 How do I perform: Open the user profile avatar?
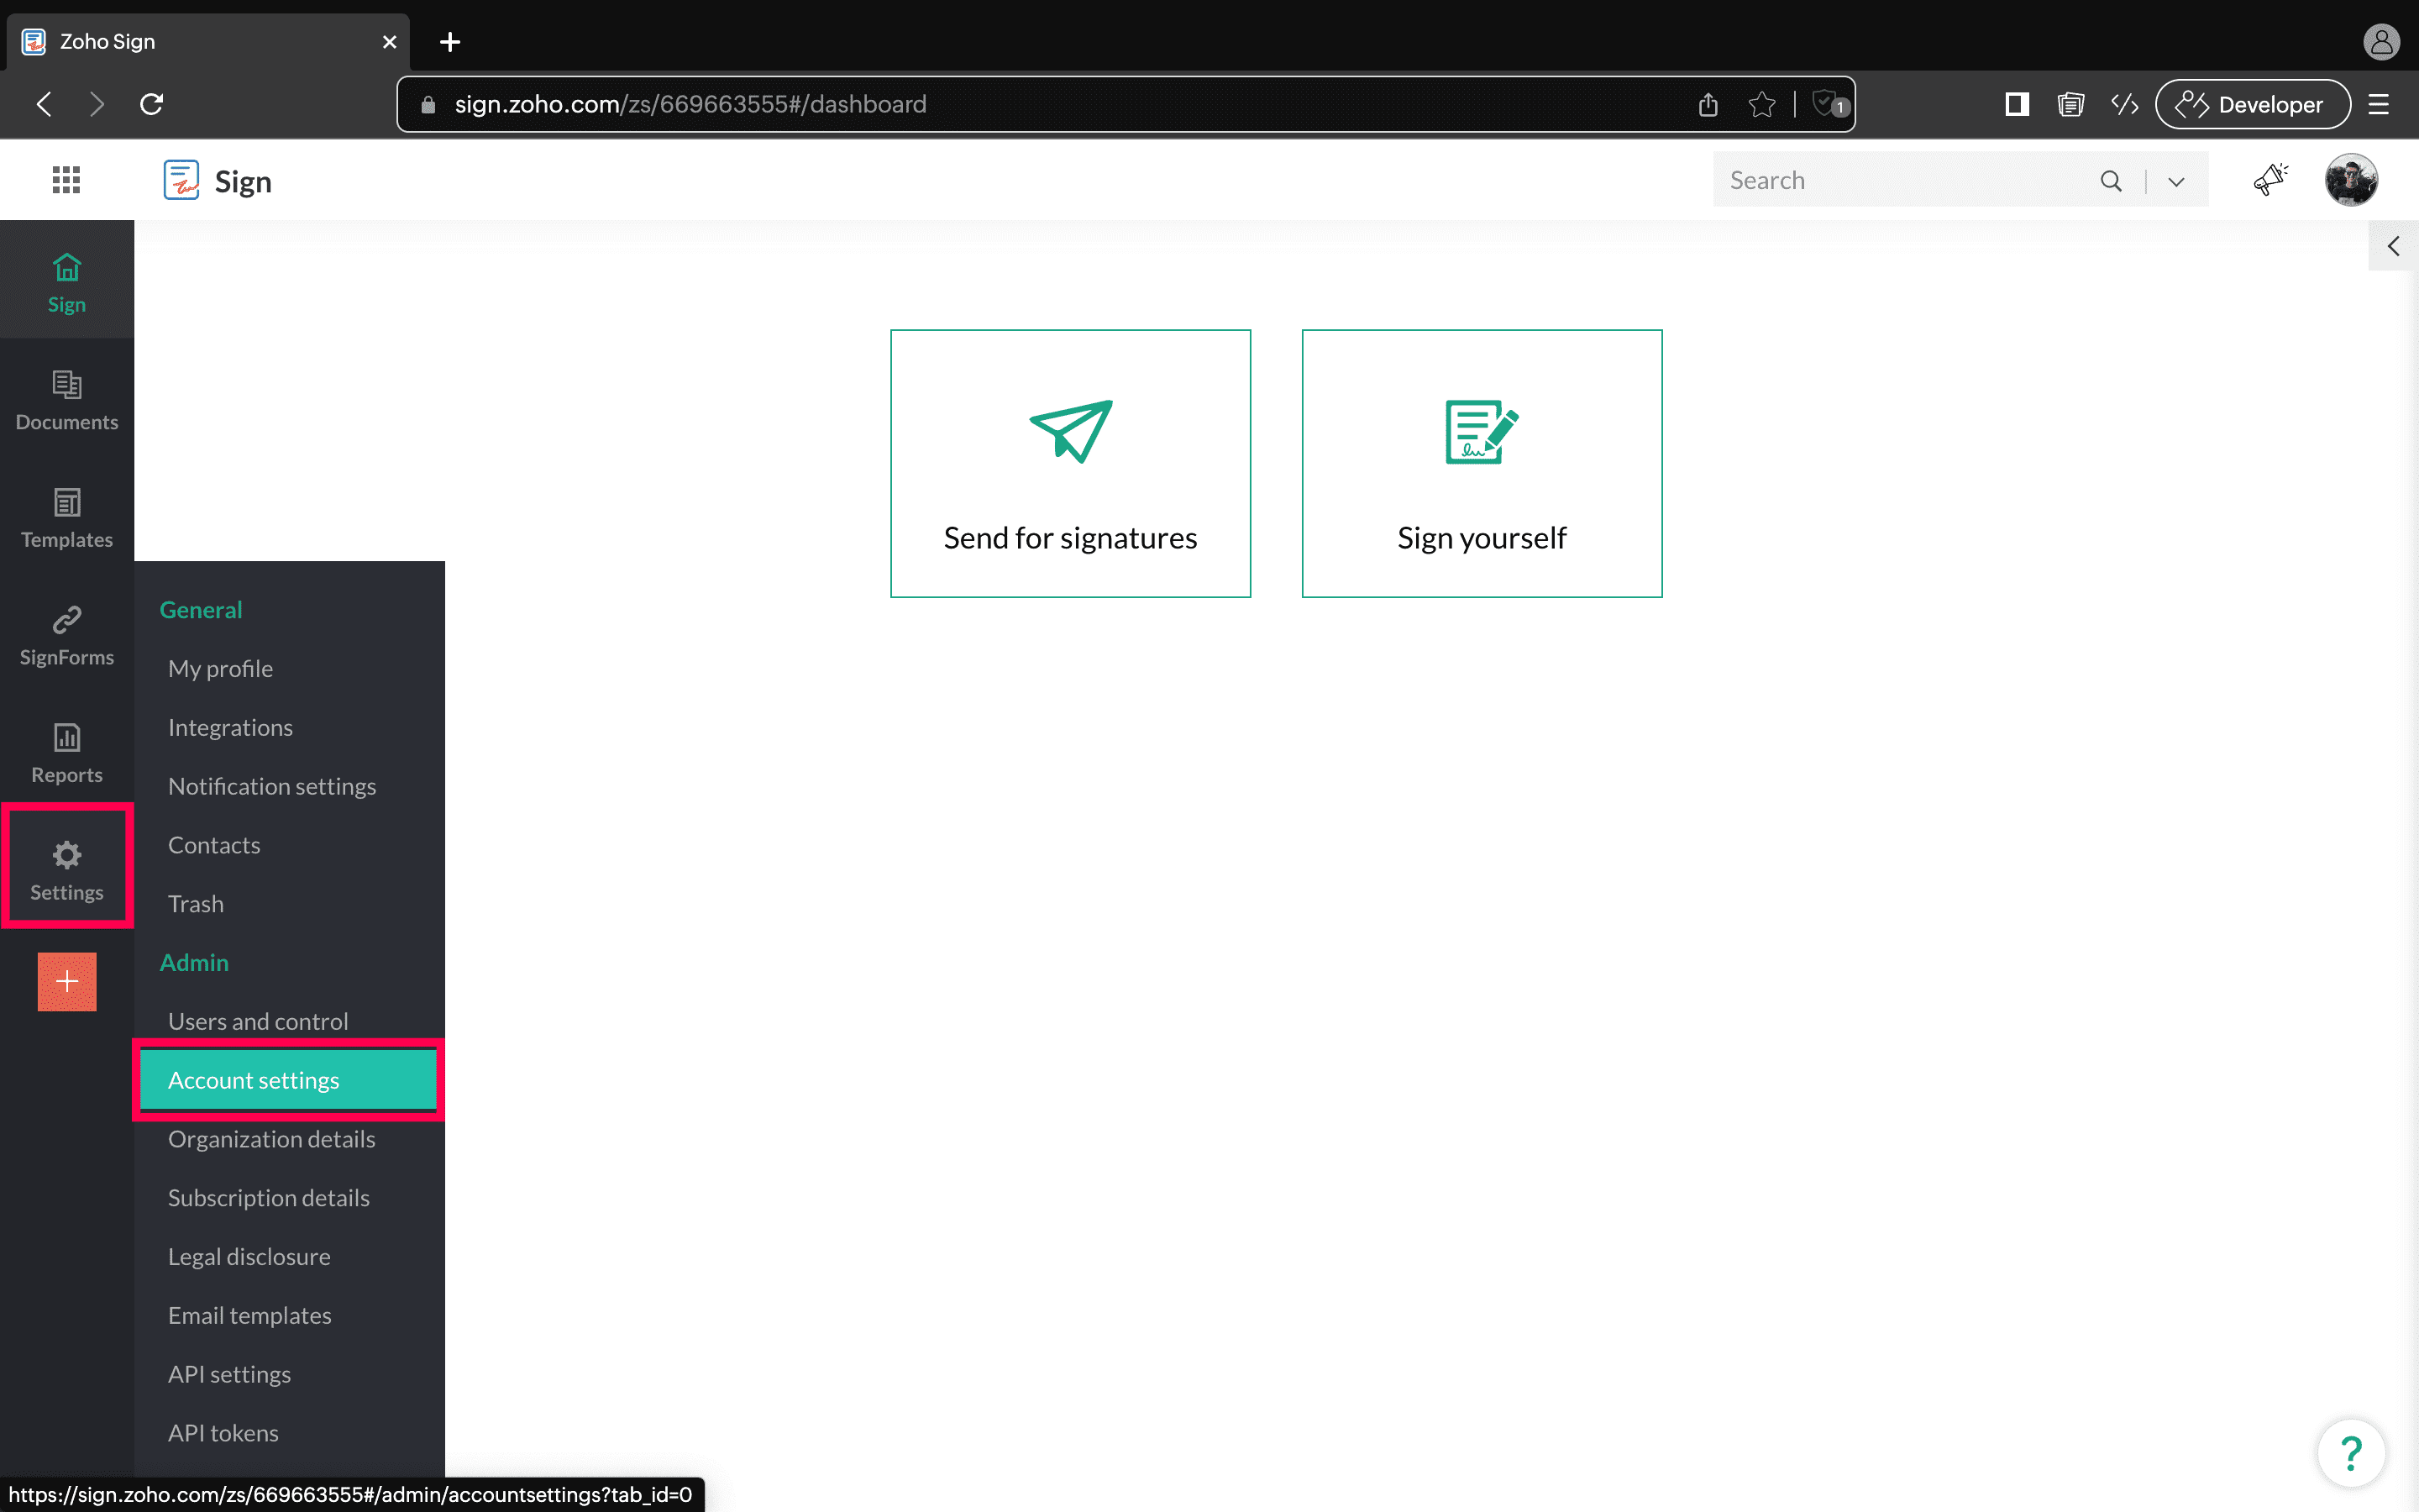(x=2351, y=180)
